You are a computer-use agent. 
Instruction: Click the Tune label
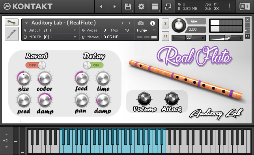tap(193, 21)
